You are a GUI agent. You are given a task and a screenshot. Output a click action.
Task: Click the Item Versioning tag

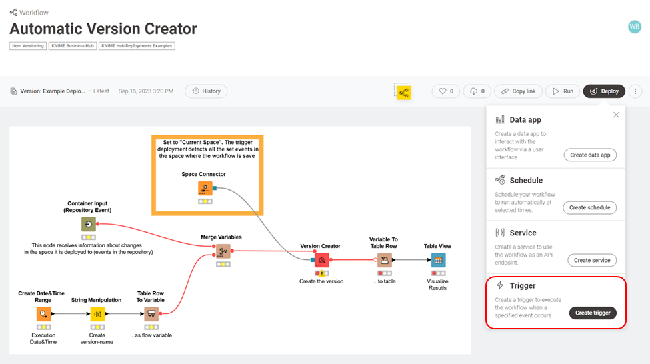[x=28, y=46]
